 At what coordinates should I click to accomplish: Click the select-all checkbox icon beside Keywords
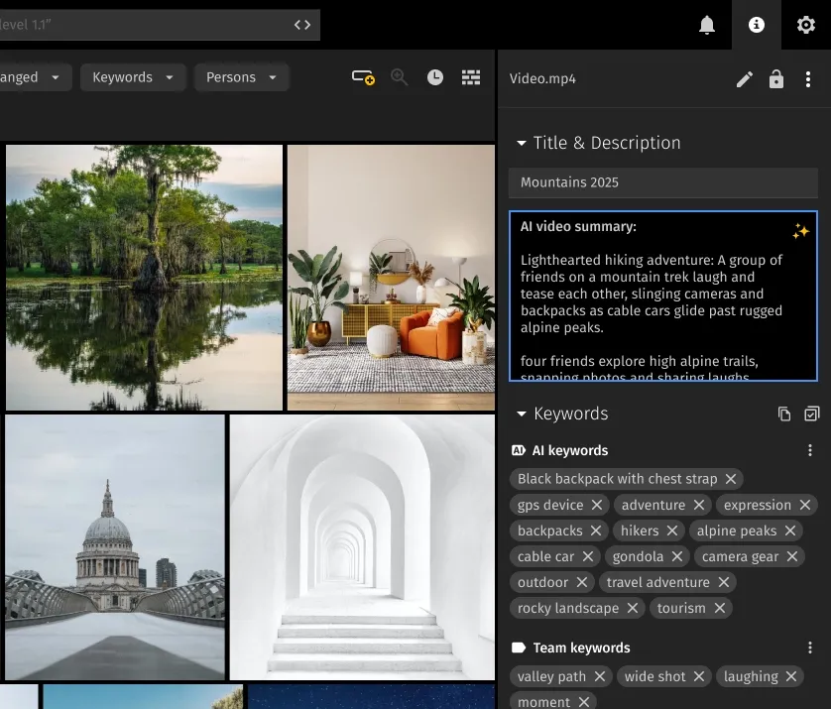(x=811, y=414)
